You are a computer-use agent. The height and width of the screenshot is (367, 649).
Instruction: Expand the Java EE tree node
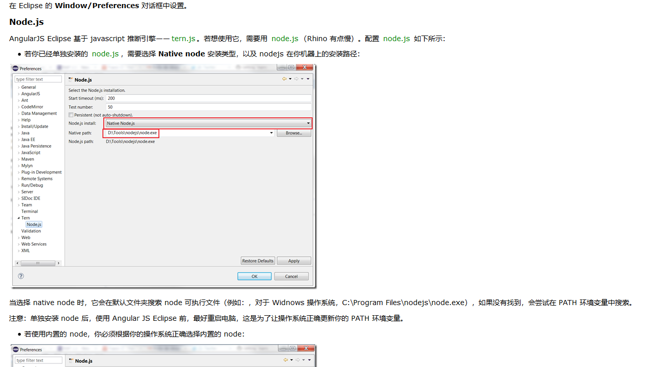point(19,140)
